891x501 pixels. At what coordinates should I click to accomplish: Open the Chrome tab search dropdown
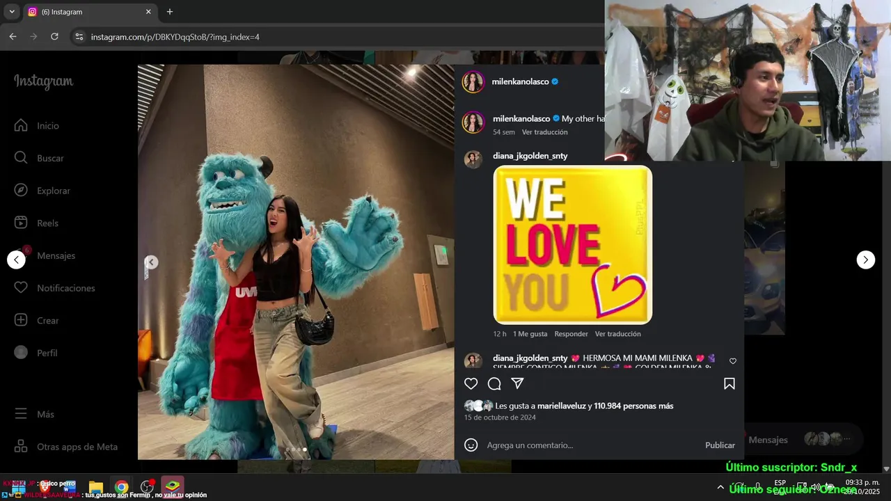[12, 12]
